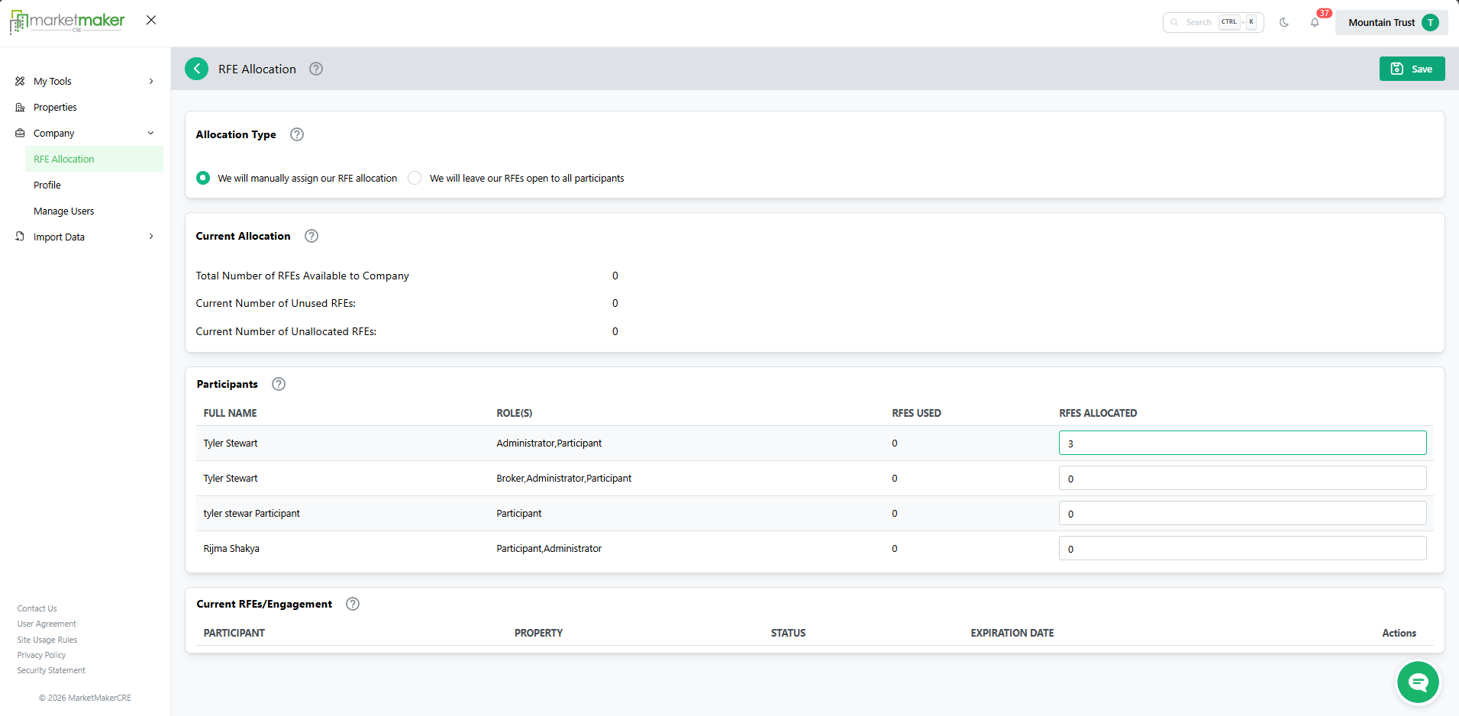This screenshot has width=1459, height=716.
Task: Toggle dark mode moon icon
Action: coord(1284,22)
